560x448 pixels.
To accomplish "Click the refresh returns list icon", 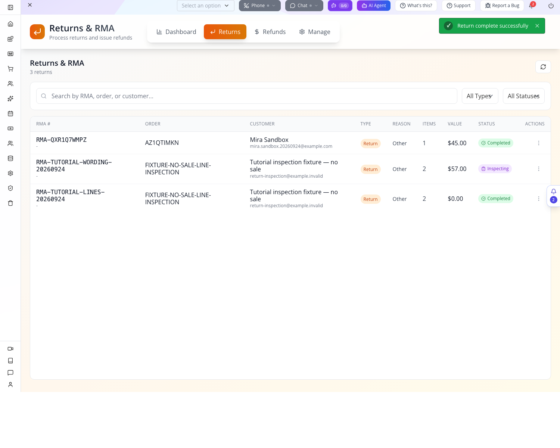I will tap(543, 67).
